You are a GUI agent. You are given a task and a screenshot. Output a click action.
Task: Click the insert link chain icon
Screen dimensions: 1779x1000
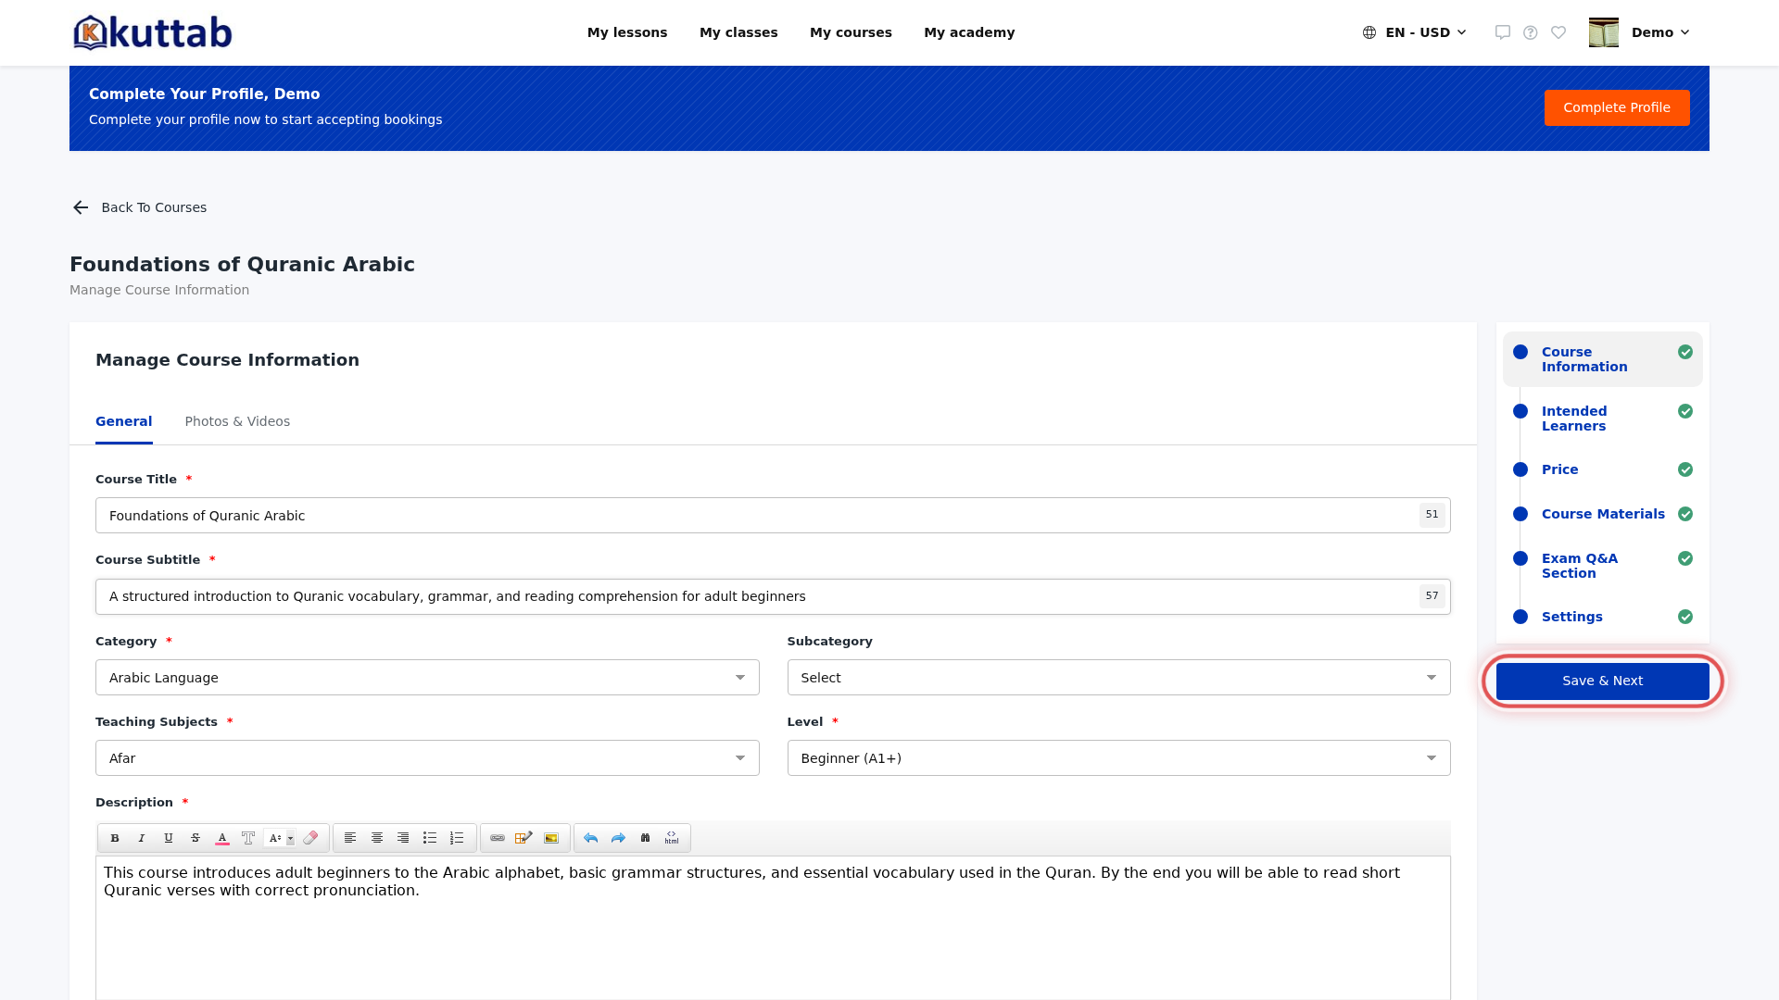pos(498,838)
